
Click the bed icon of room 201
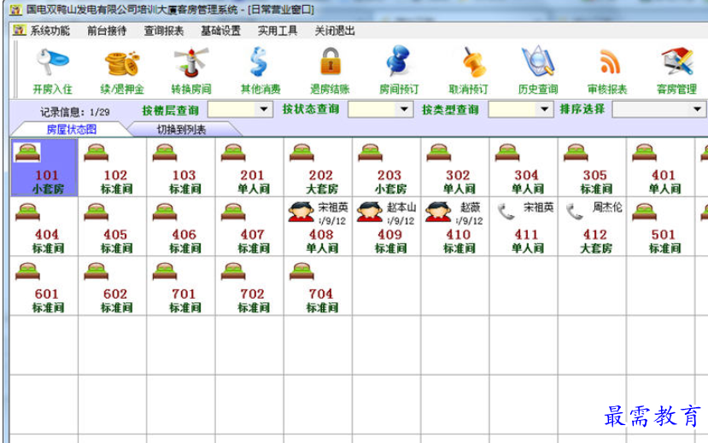[x=233, y=153]
